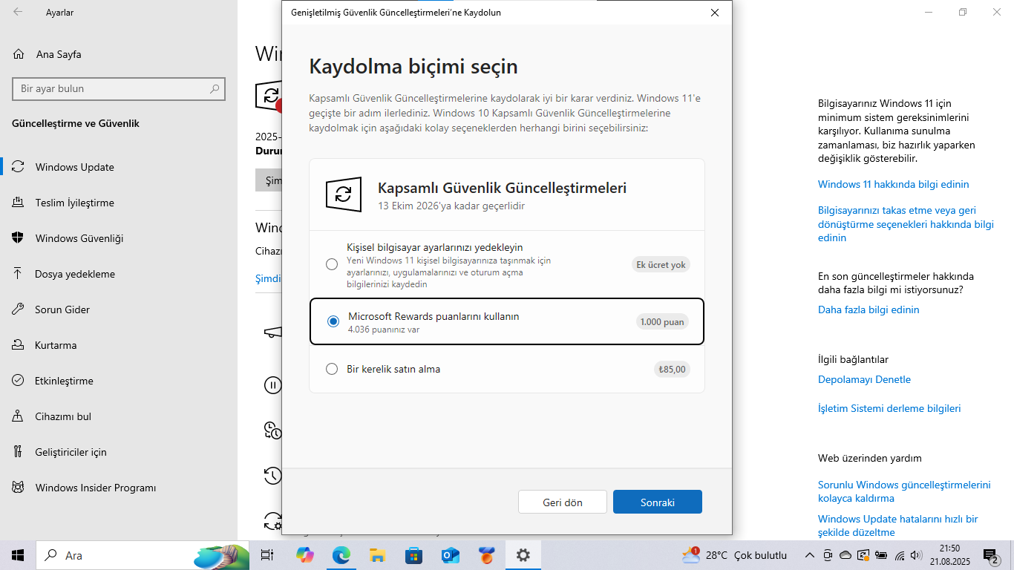Open weather widget 28°C Çok bulutlu

pyautogui.click(x=733, y=555)
